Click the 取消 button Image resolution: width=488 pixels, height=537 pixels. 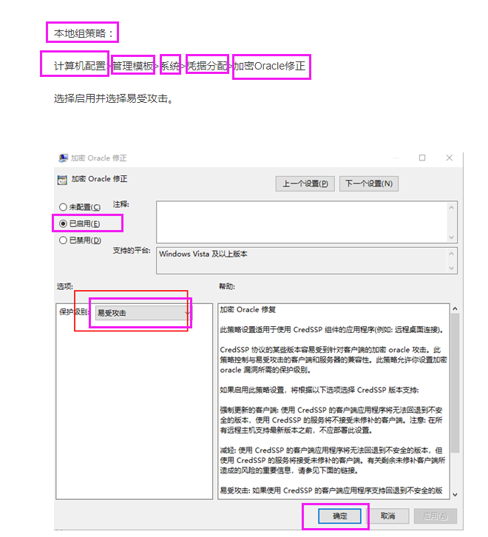click(x=387, y=516)
